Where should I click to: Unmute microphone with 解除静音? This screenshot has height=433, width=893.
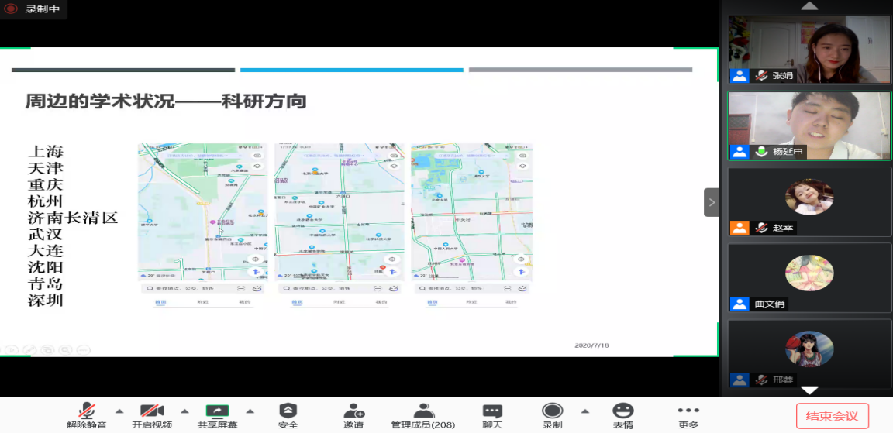[x=87, y=414]
